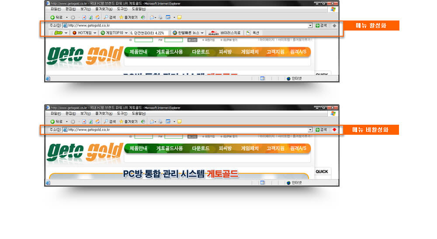Viewport: 437px width, 239px height.
Task: Click the history icon in lower window toolbar
Action: [x=143, y=122]
